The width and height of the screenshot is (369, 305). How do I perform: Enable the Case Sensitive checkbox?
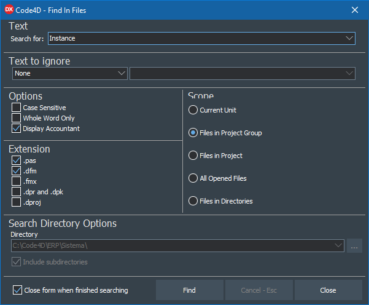pyautogui.click(x=16, y=108)
